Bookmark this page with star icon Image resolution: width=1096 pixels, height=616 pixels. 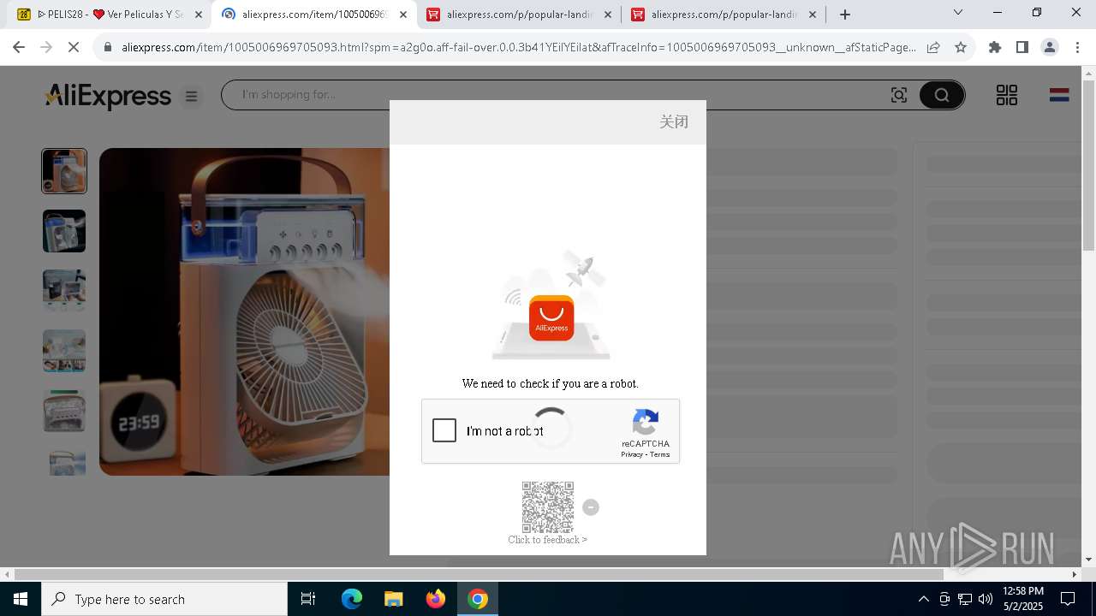coord(961,48)
